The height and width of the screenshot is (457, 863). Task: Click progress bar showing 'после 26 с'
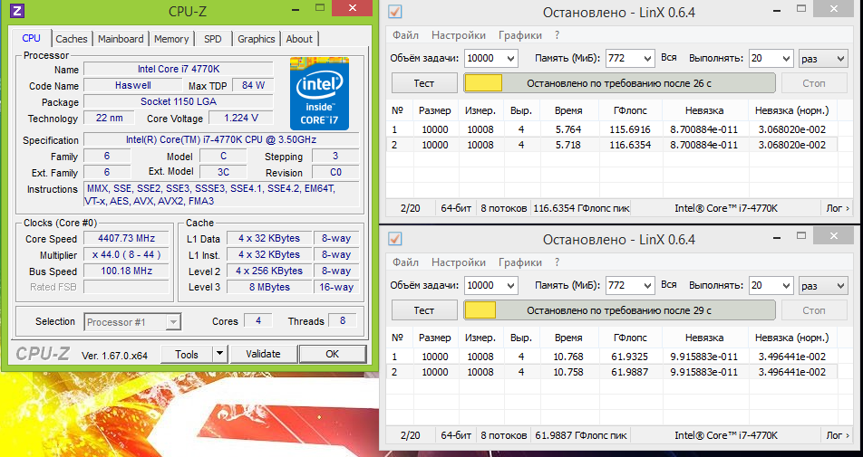[619, 83]
